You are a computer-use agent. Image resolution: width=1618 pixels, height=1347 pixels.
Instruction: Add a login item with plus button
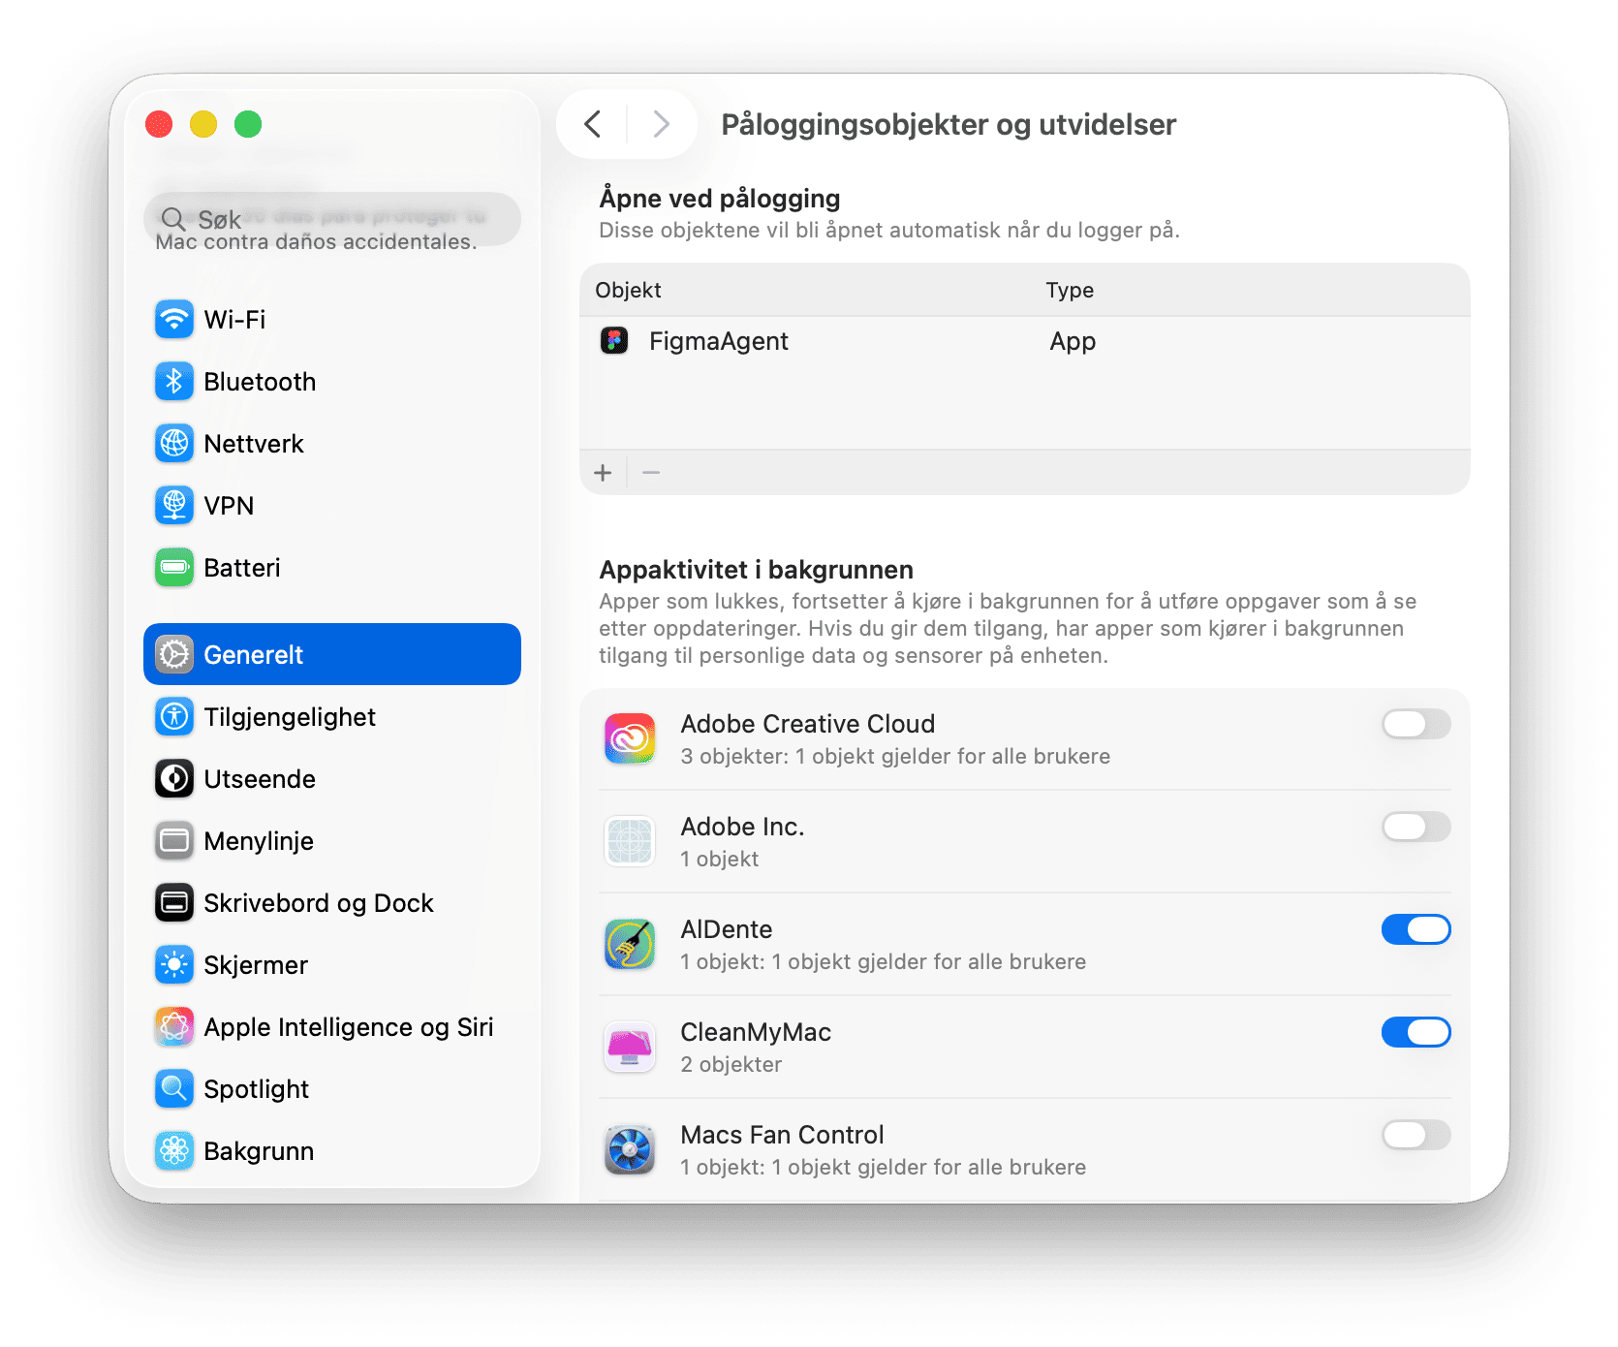603,473
